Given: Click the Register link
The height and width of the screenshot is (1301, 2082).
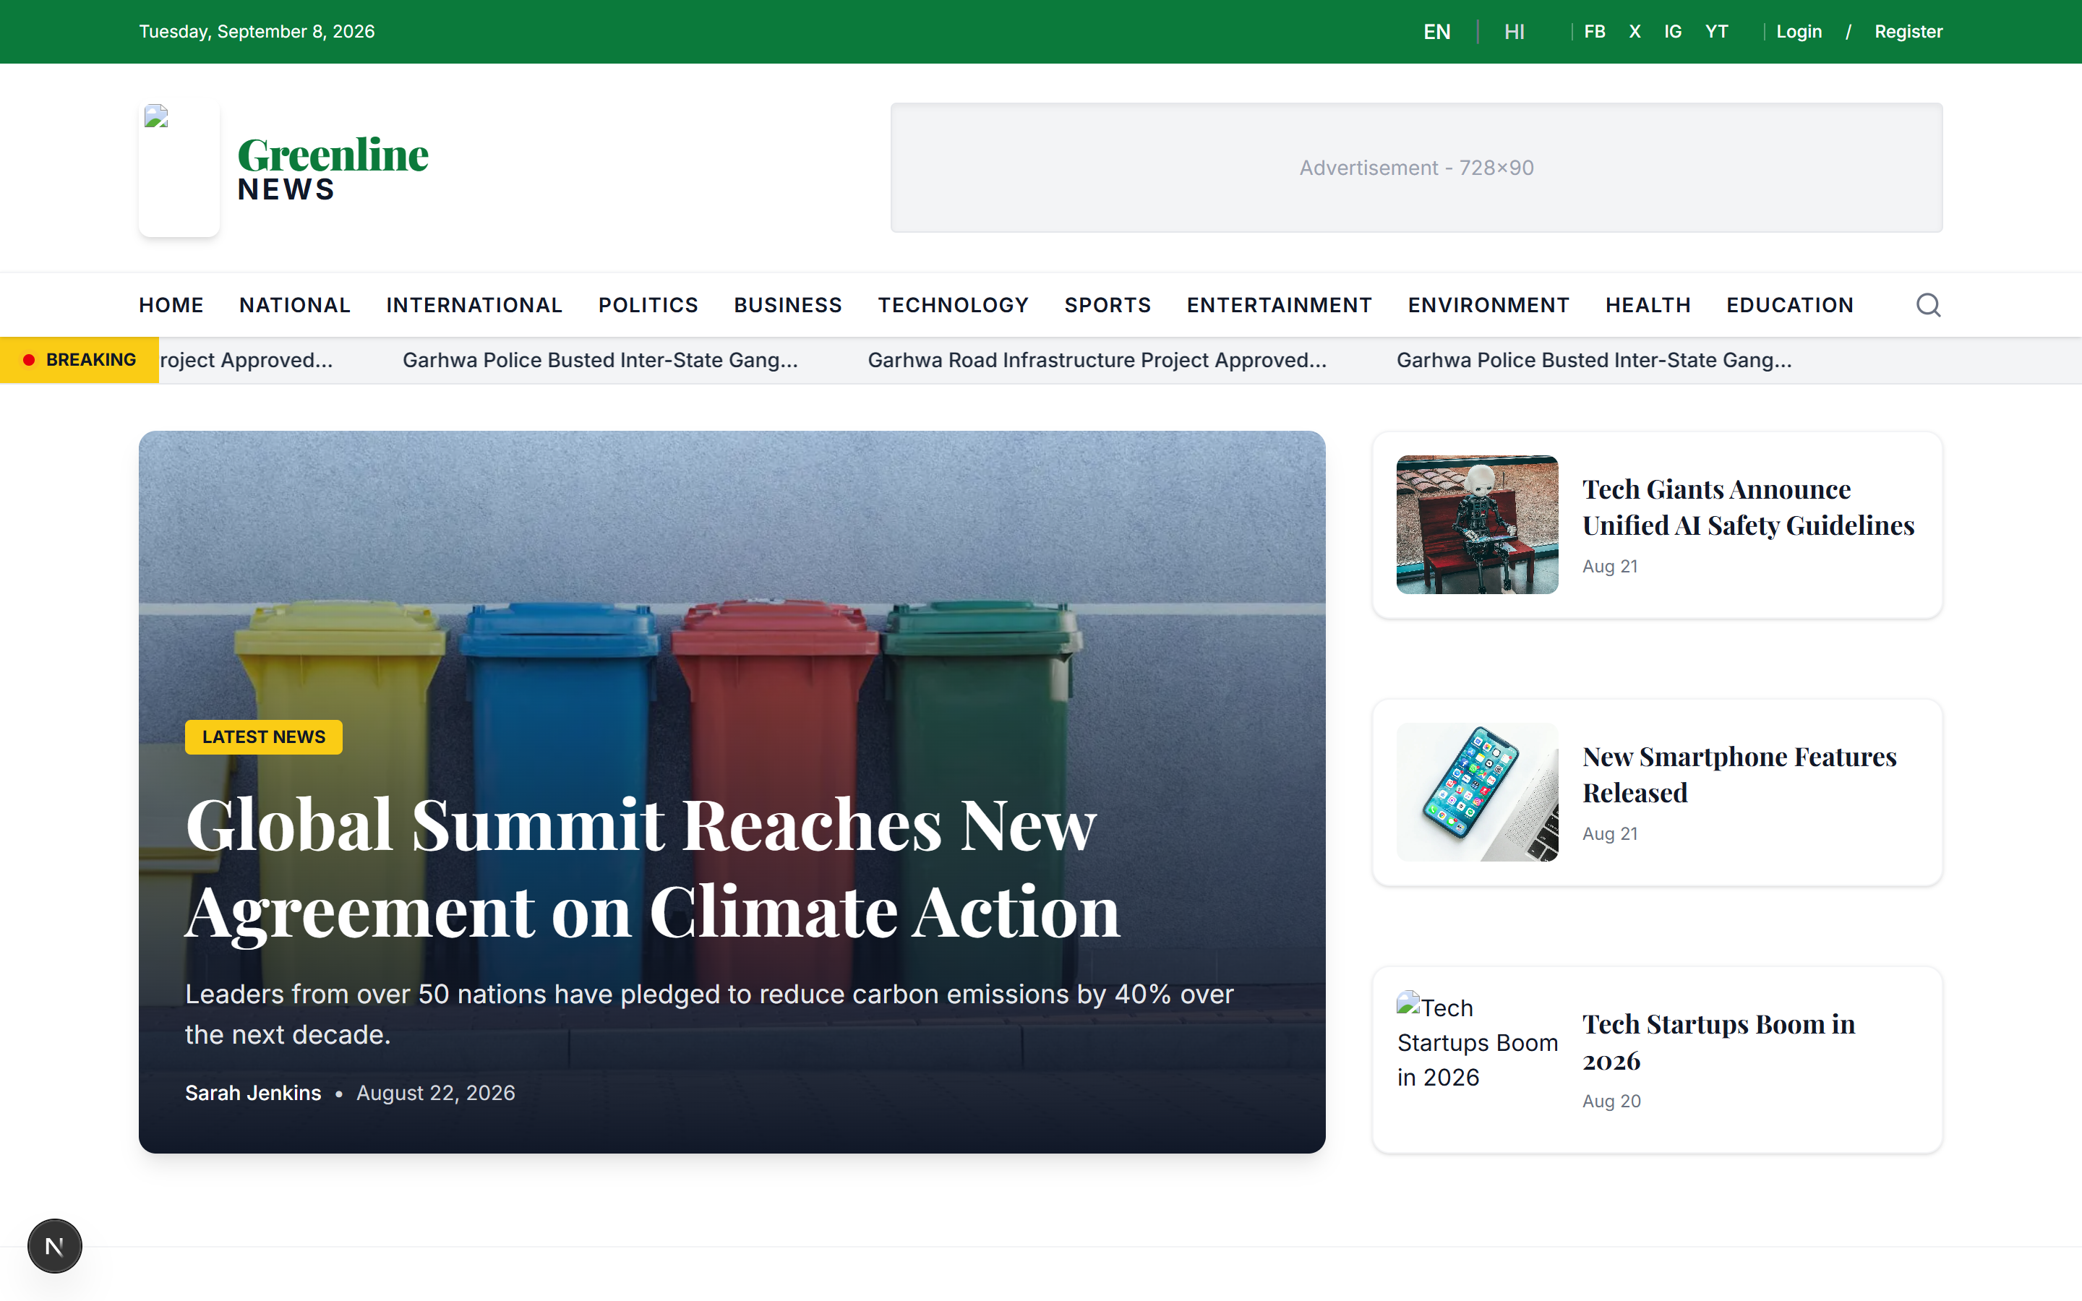Looking at the screenshot, I should (1908, 32).
